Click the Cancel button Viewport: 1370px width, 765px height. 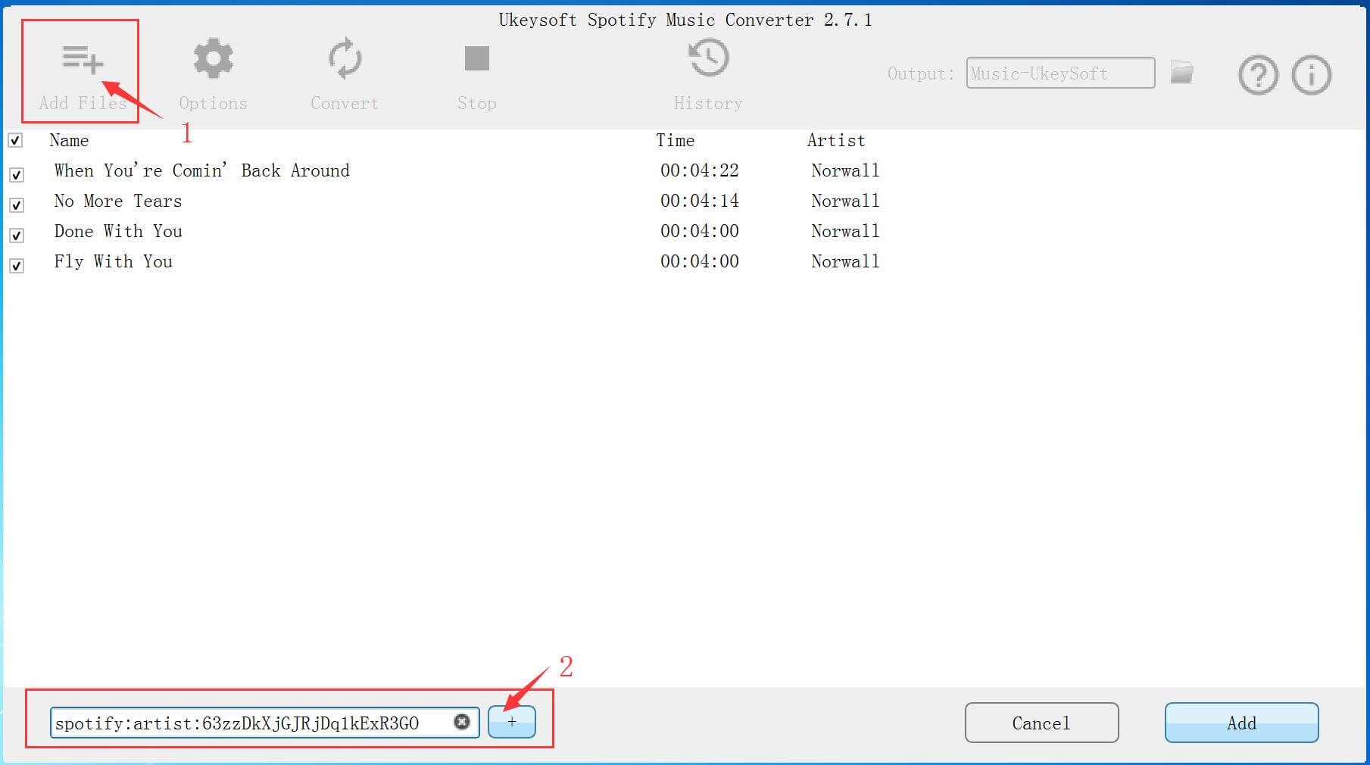(1041, 723)
